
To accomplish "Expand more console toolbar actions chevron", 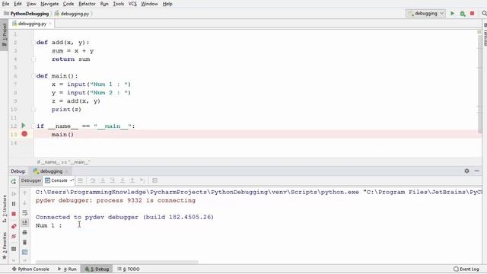I will (x=25, y=260).
